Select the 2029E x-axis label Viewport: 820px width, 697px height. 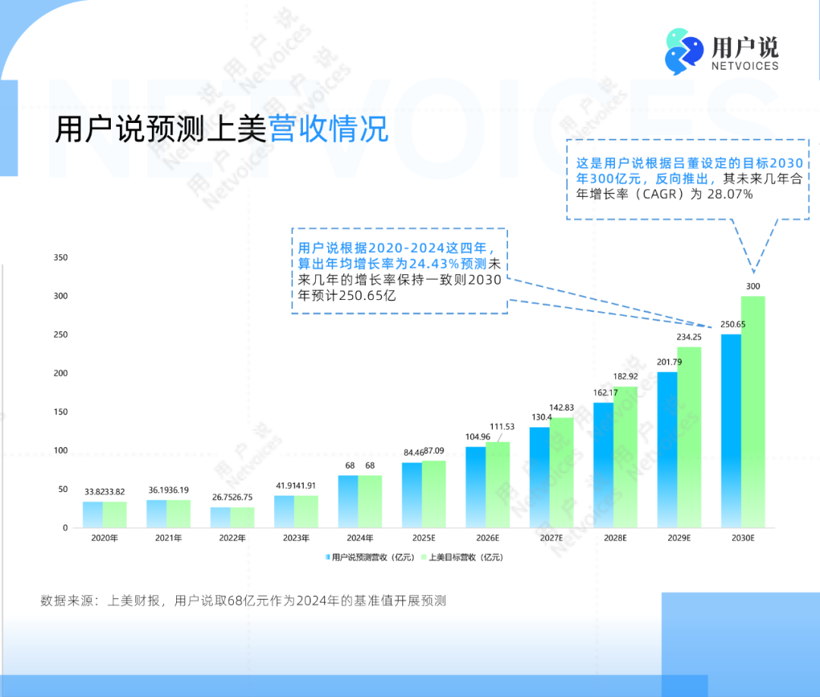click(x=679, y=538)
